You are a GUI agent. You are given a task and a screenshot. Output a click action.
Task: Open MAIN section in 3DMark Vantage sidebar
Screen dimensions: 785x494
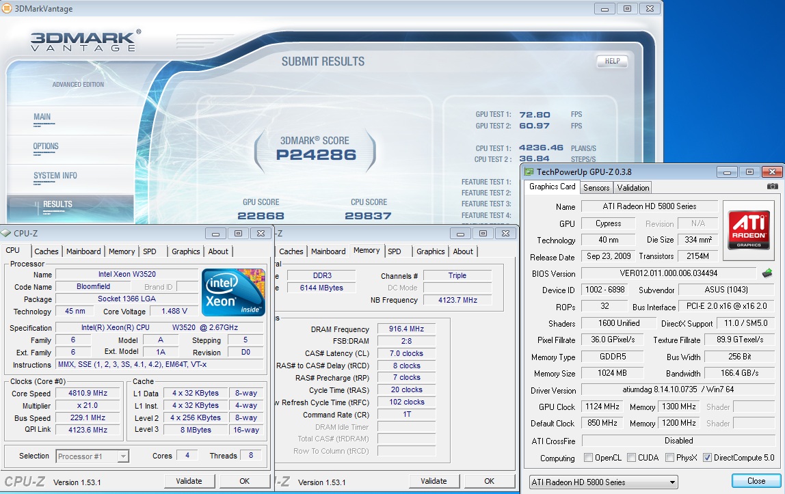pos(42,117)
